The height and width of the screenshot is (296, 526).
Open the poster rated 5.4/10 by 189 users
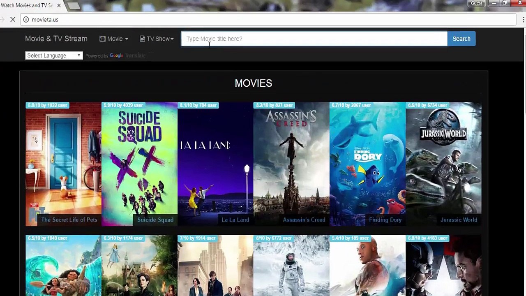click(x=367, y=266)
